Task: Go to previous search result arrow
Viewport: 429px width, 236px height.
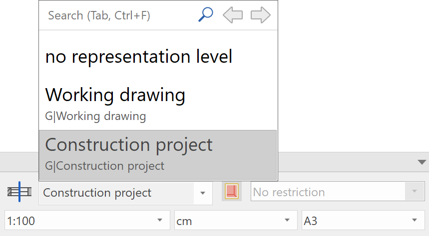Action: point(233,15)
